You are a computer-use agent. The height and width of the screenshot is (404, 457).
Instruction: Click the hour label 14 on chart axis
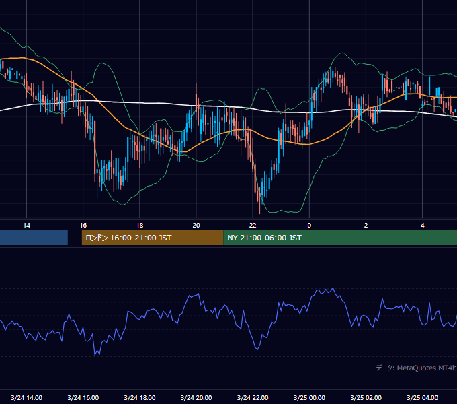click(x=26, y=226)
